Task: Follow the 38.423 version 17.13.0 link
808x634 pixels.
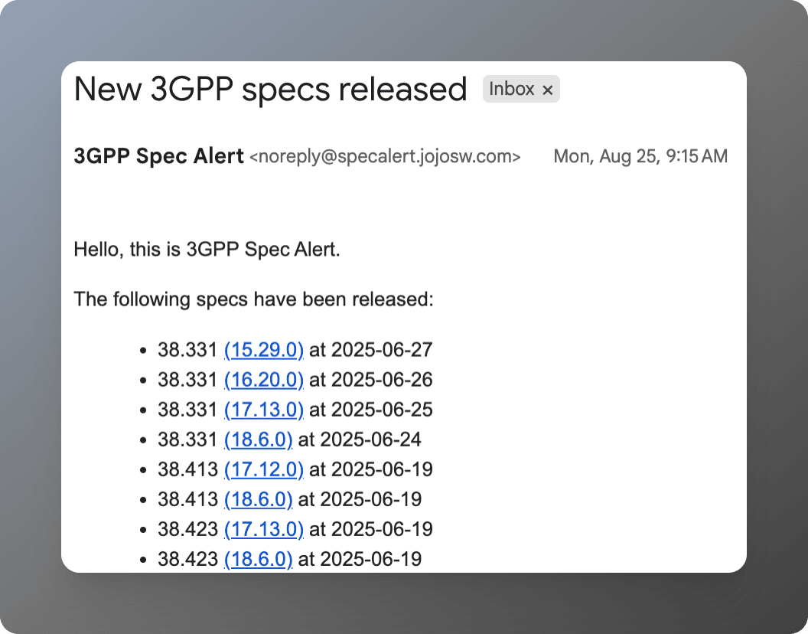Action: 264,529
